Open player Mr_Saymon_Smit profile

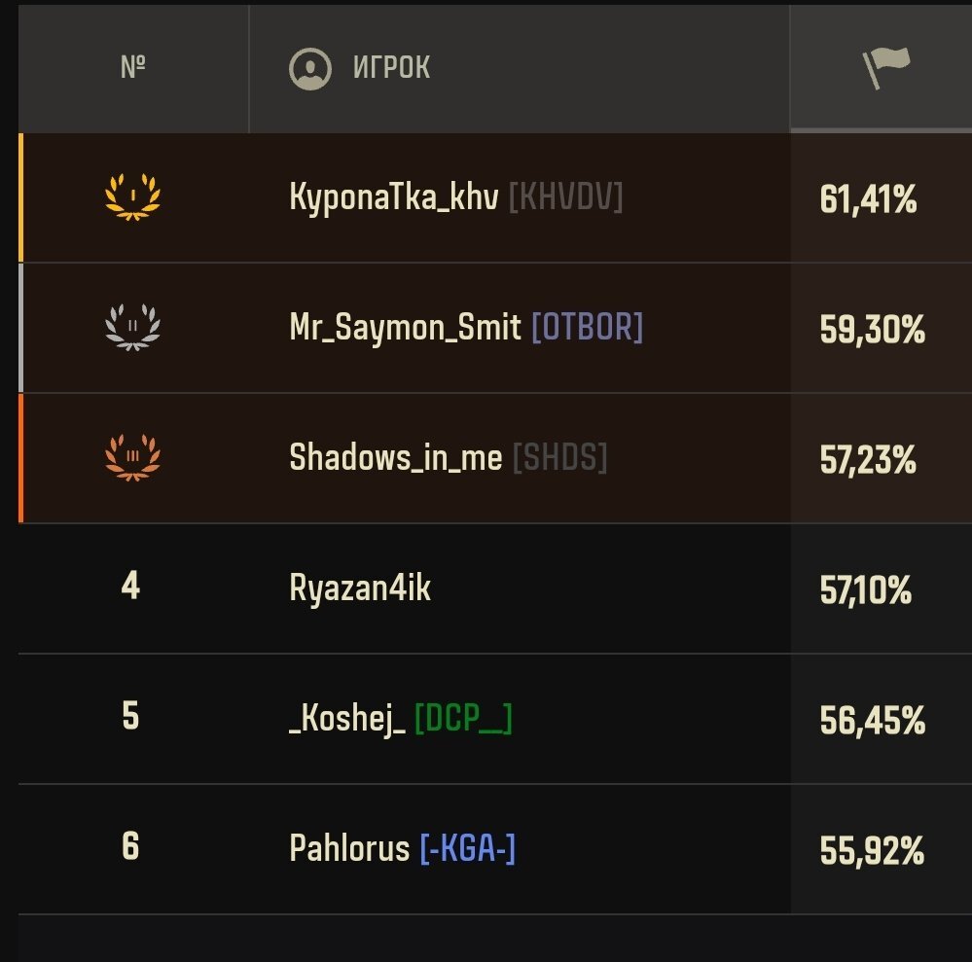(x=405, y=328)
